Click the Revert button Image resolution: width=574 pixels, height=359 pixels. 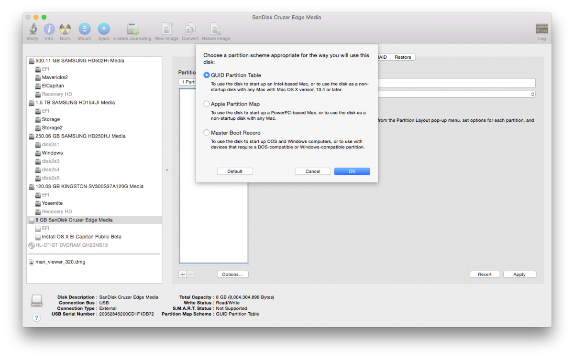[485, 275]
